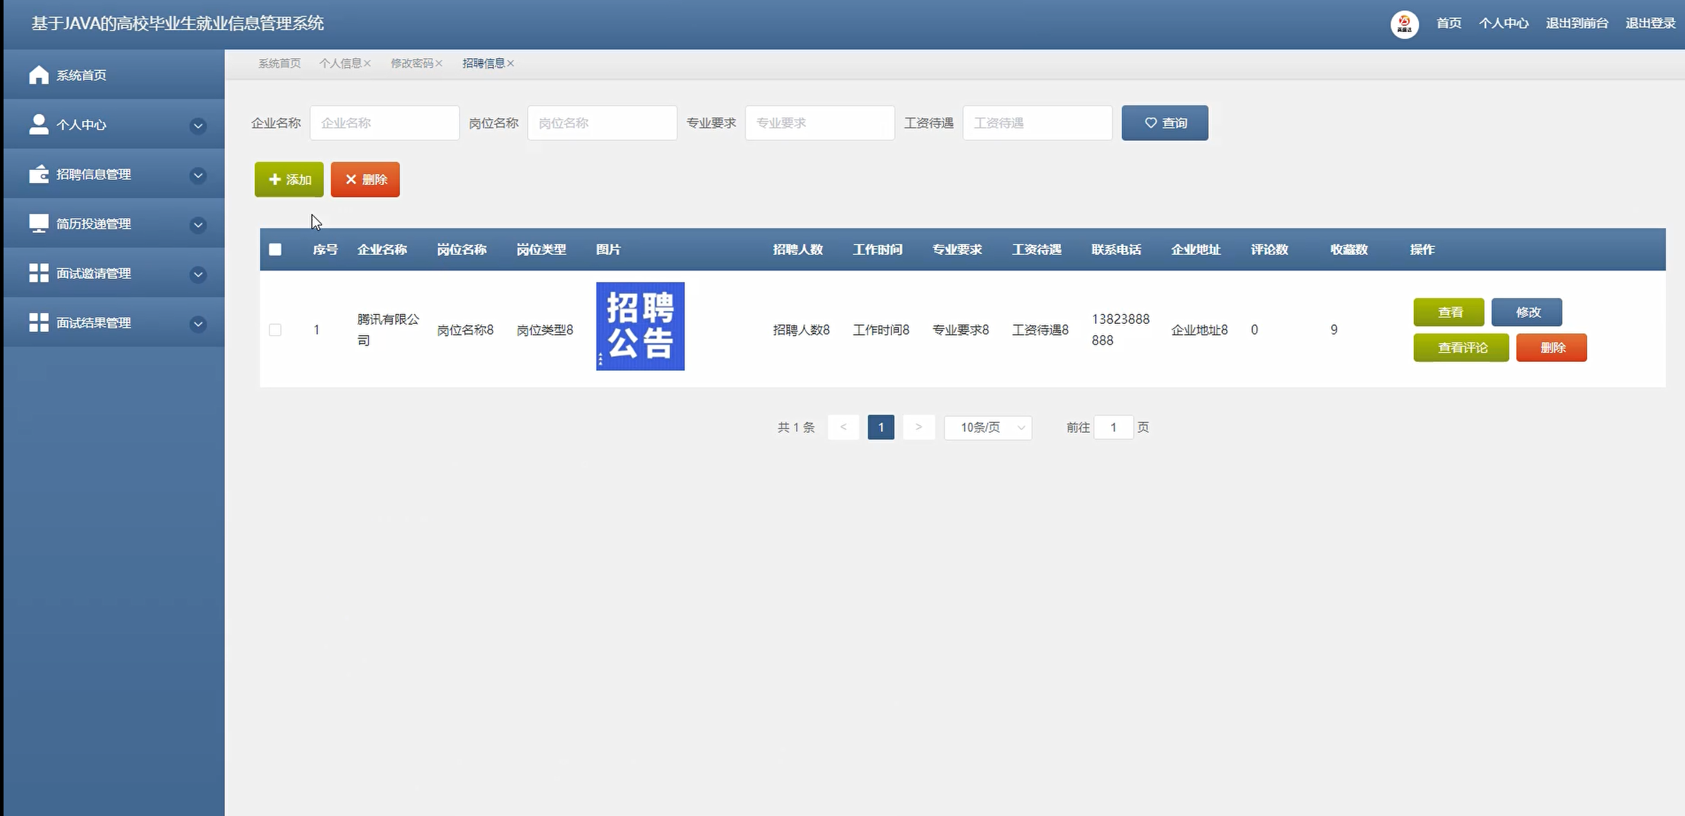Click 退出到前台 in the header
The image size is (1685, 816).
[1577, 24]
